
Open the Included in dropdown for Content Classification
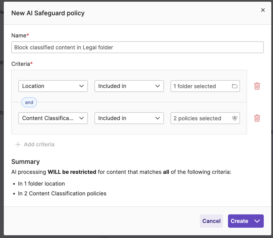pos(129,118)
